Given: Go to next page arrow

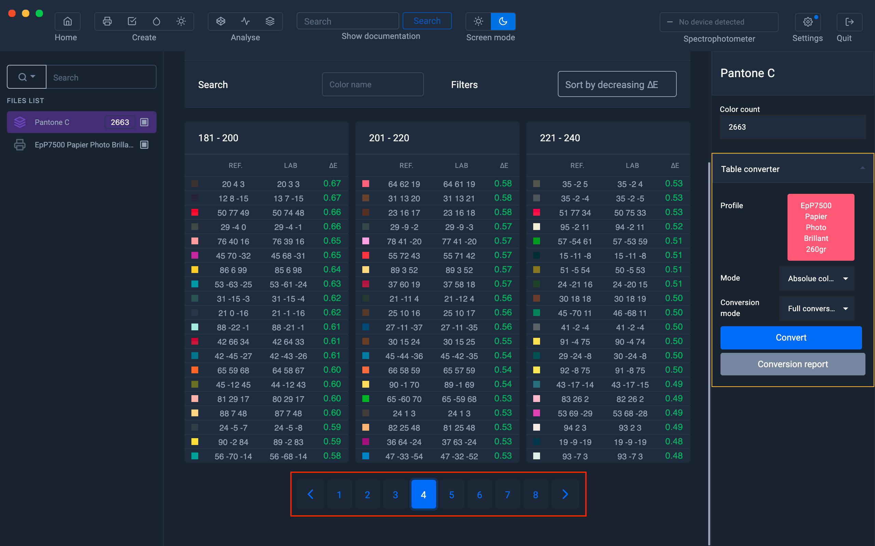Looking at the screenshot, I should pos(565,494).
